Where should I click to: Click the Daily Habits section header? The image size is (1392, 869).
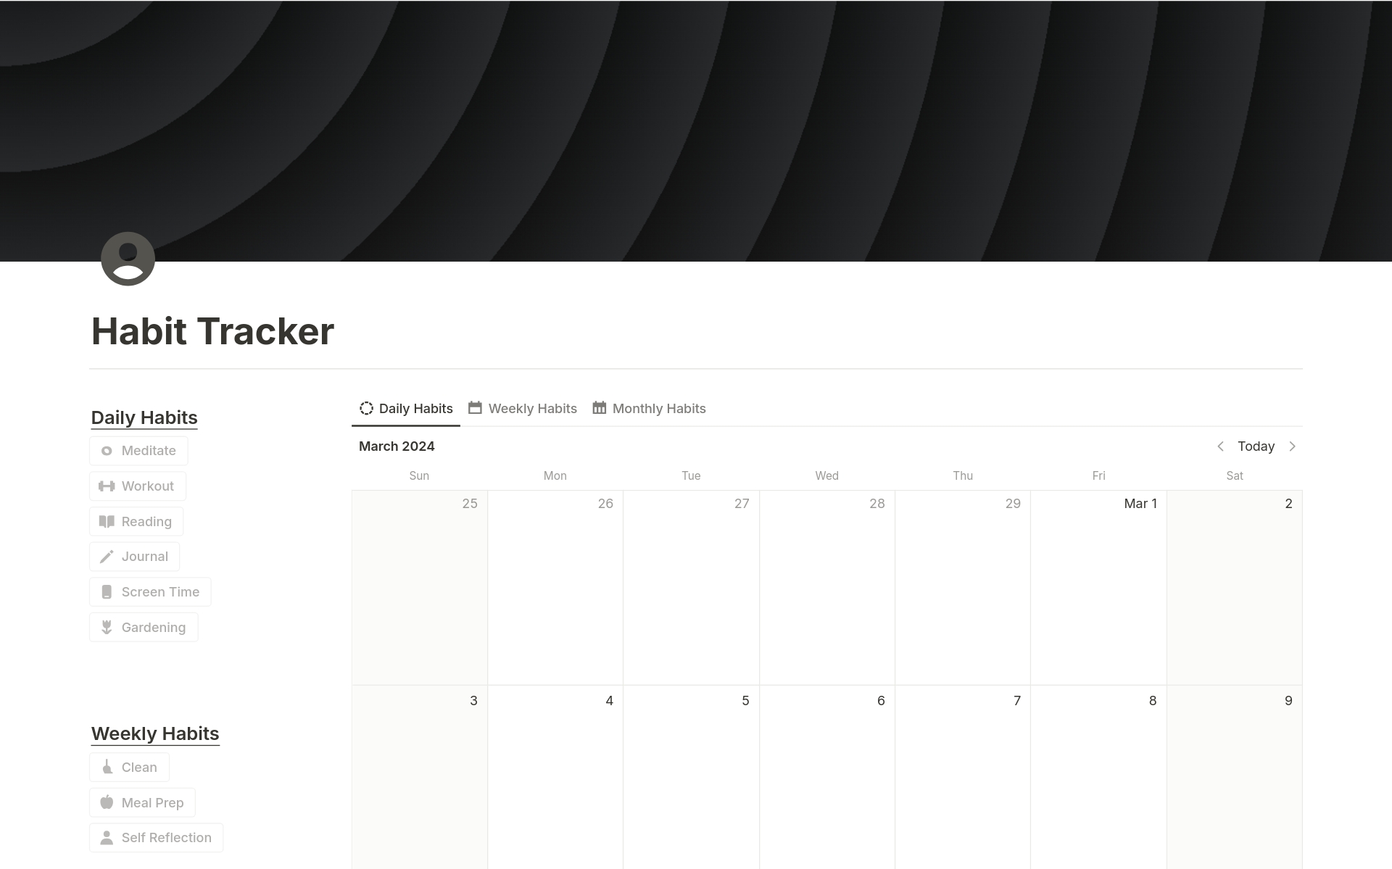pos(144,417)
